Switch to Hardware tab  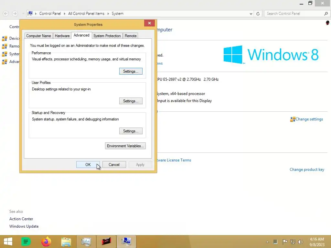[x=62, y=36]
